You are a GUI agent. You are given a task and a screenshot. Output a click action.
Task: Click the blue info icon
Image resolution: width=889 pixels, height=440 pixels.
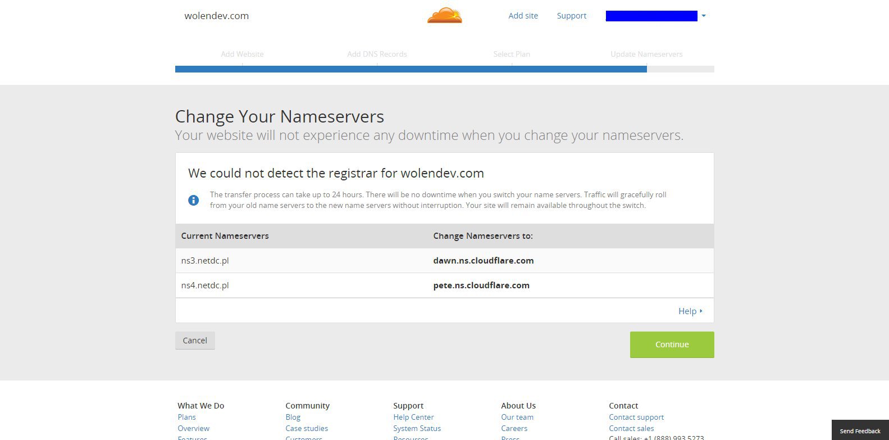point(193,200)
